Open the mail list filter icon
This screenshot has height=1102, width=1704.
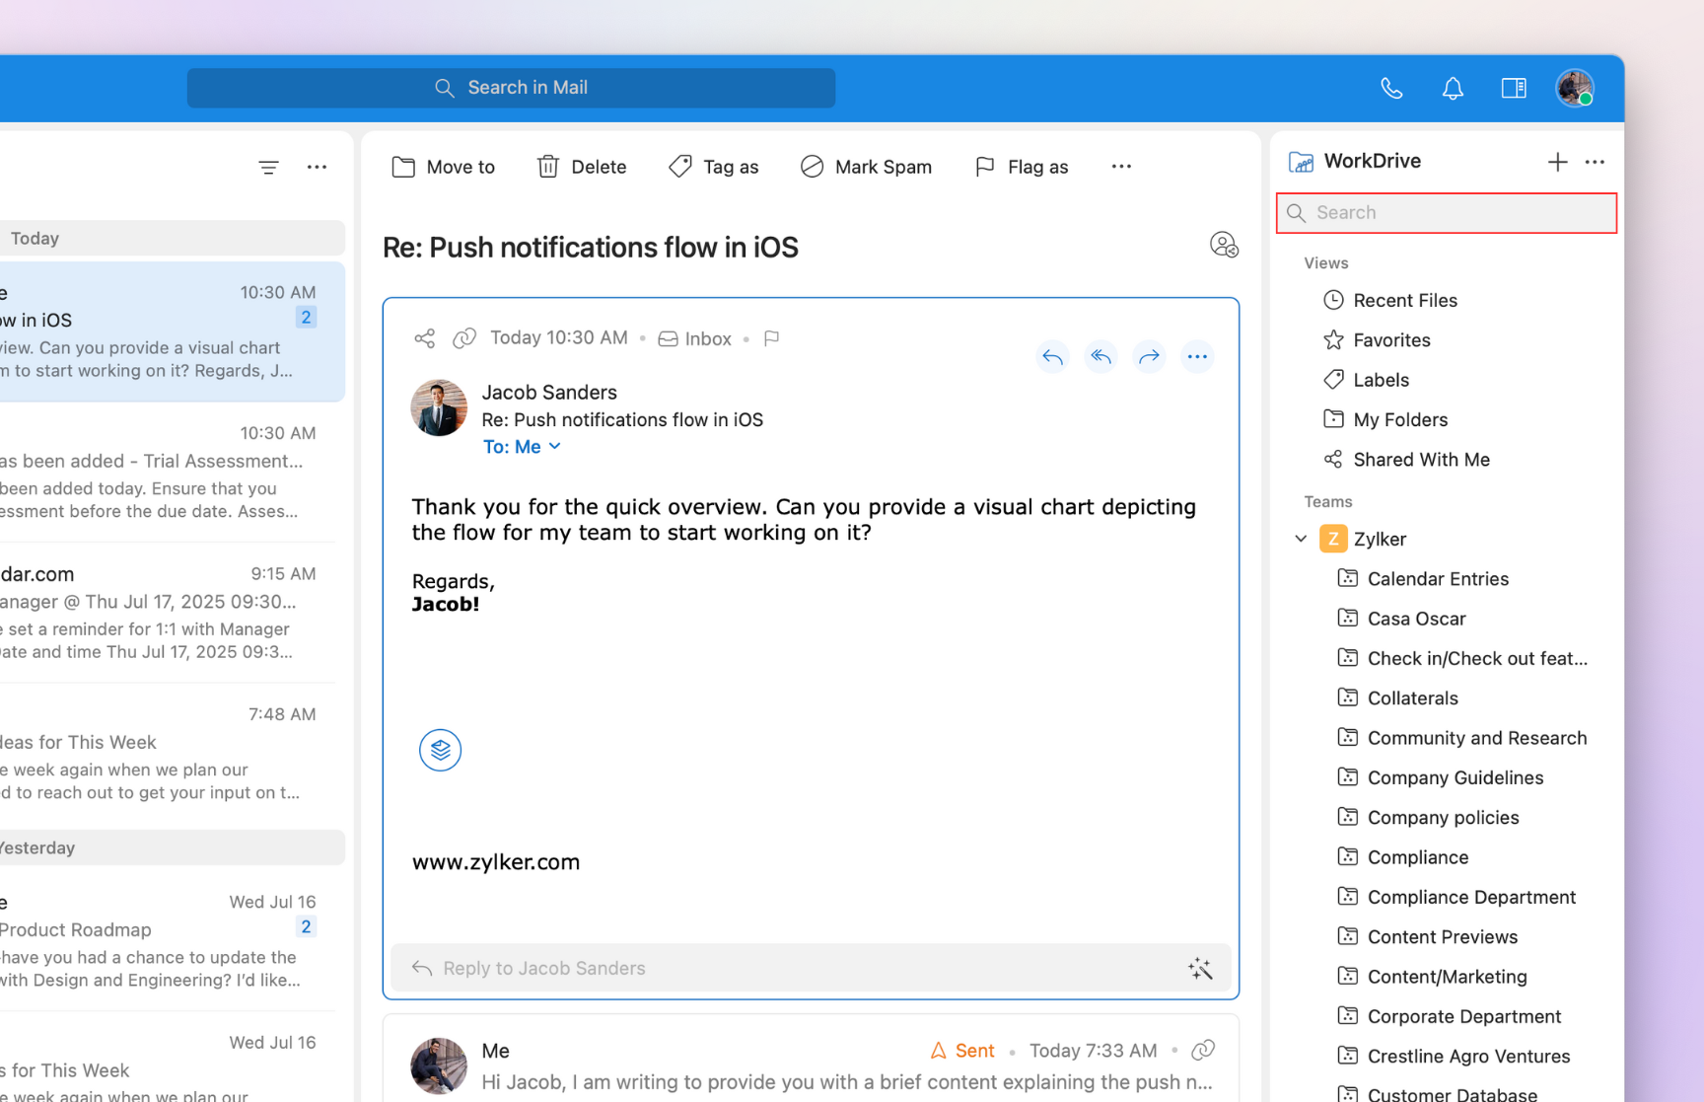pos(268,168)
